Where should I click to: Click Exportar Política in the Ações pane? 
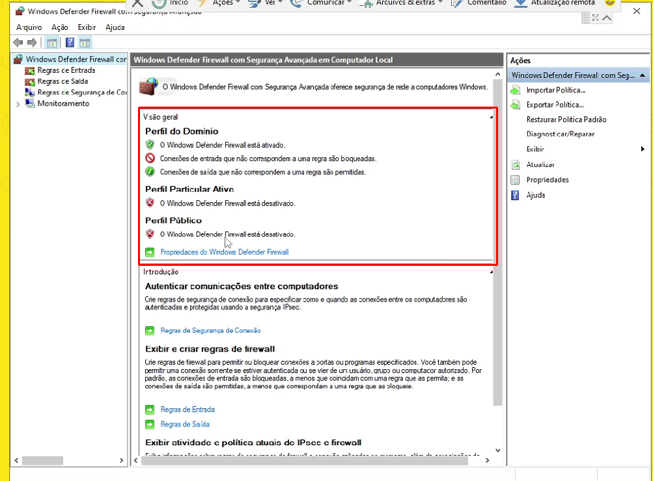pos(555,105)
